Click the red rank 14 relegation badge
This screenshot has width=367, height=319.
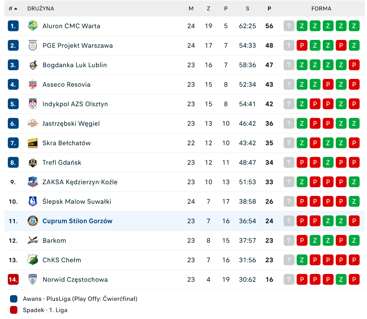[13, 280]
